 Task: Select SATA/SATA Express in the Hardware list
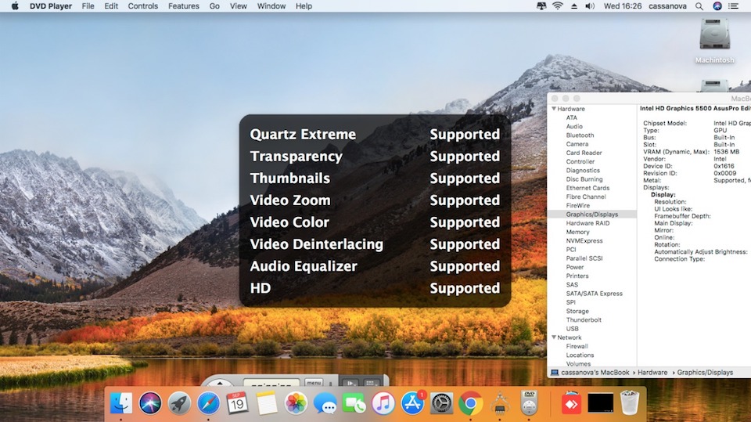coord(594,294)
